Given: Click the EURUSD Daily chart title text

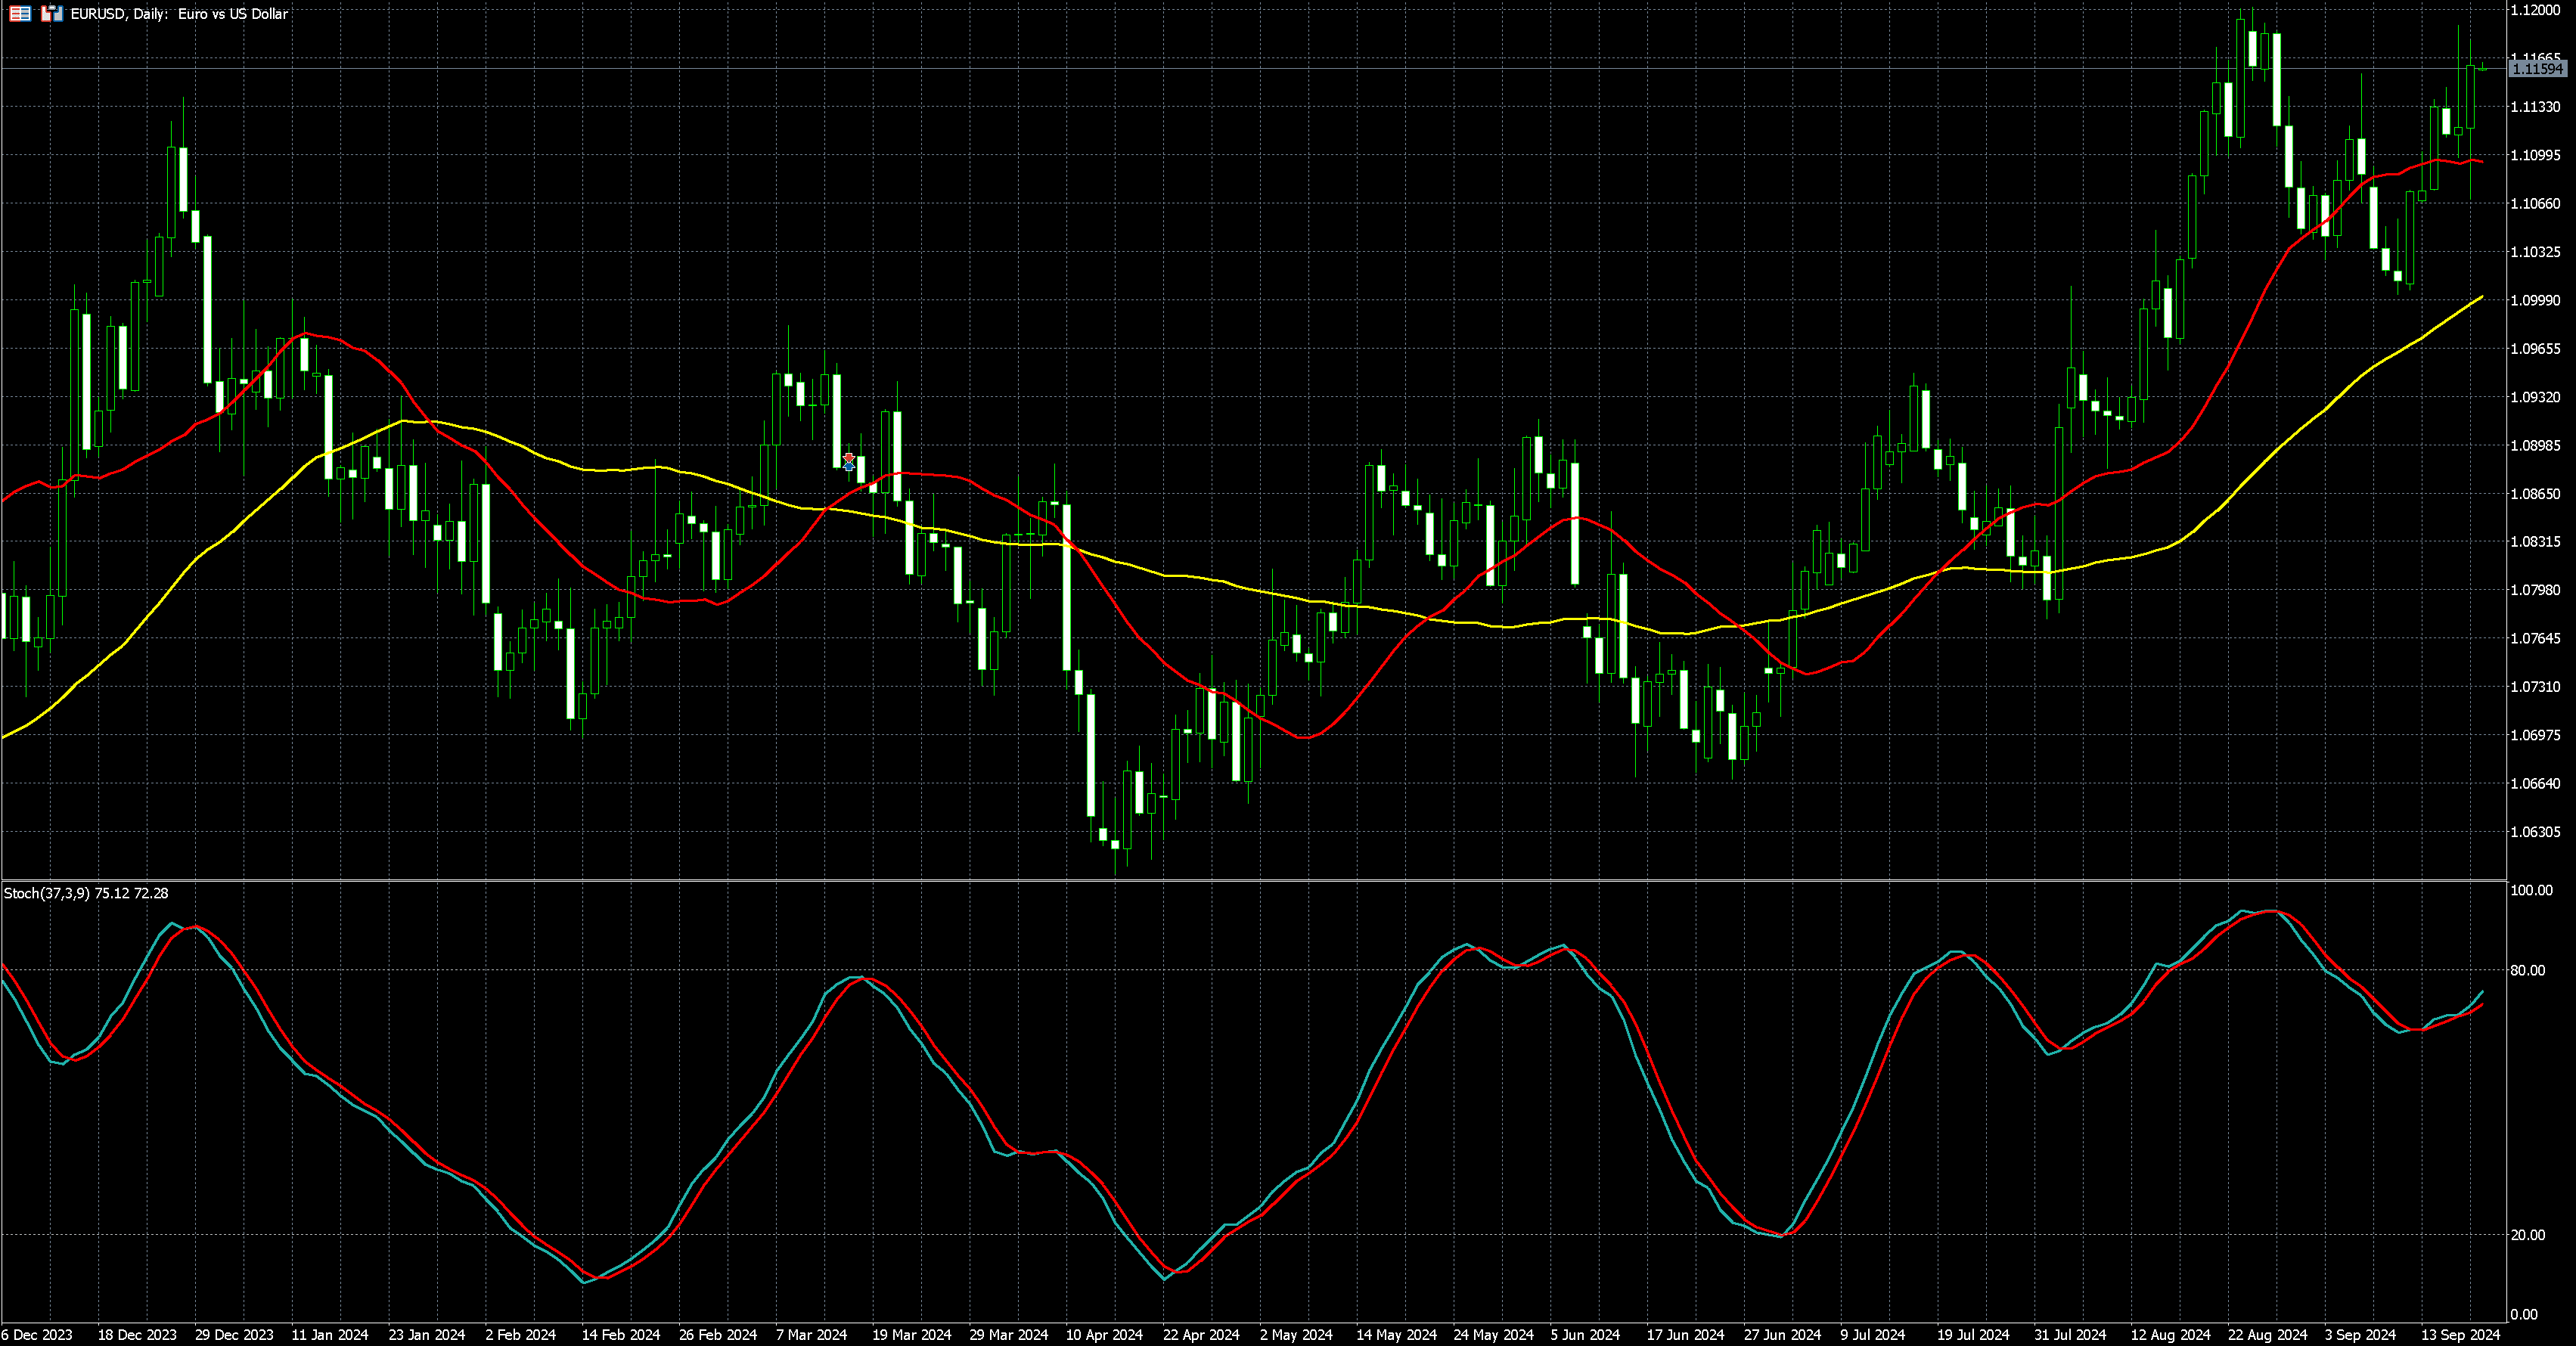Looking at the screenshot, I should point(179,14).
